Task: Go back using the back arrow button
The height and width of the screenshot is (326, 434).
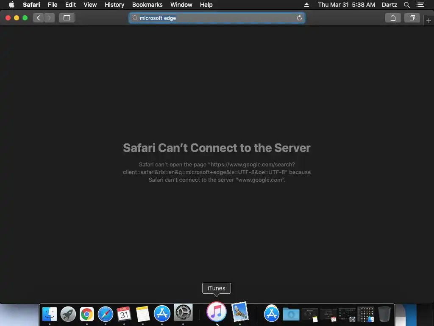Action: coord(39,18)
